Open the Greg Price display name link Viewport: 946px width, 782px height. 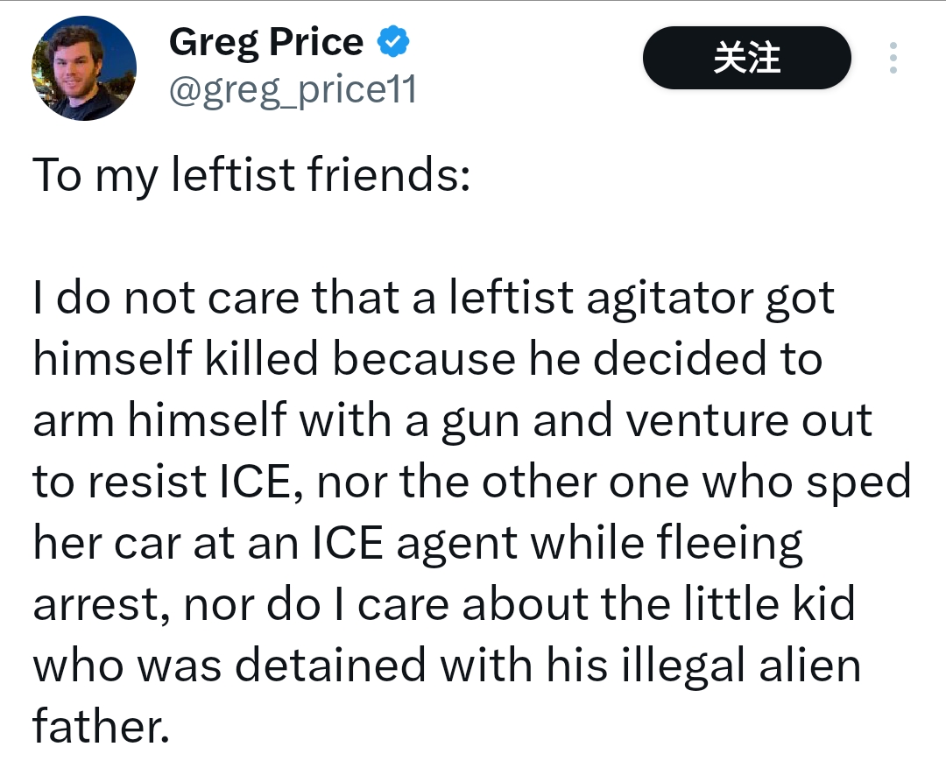[x=265, y=42]
